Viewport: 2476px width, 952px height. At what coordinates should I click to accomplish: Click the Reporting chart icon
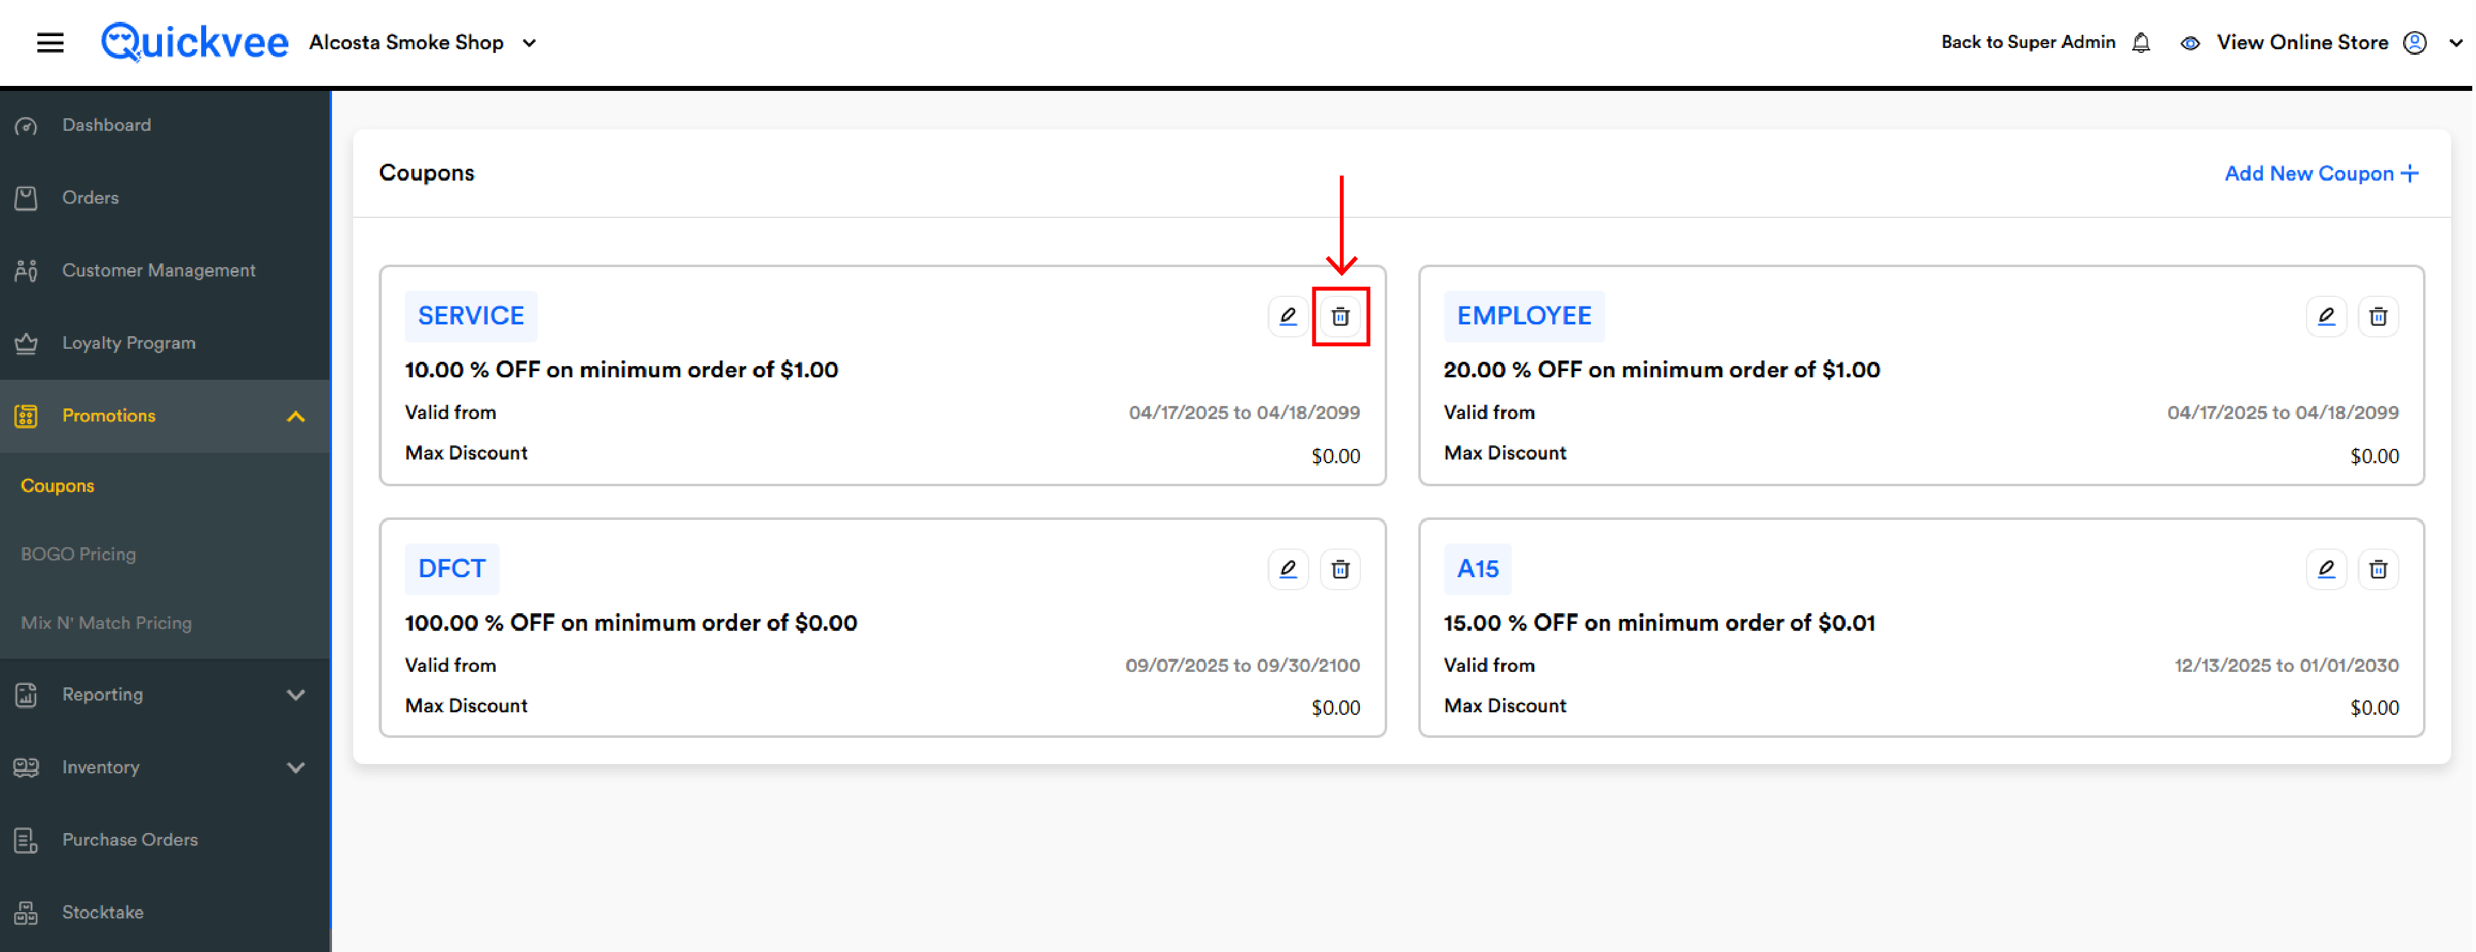coord(26,695)
